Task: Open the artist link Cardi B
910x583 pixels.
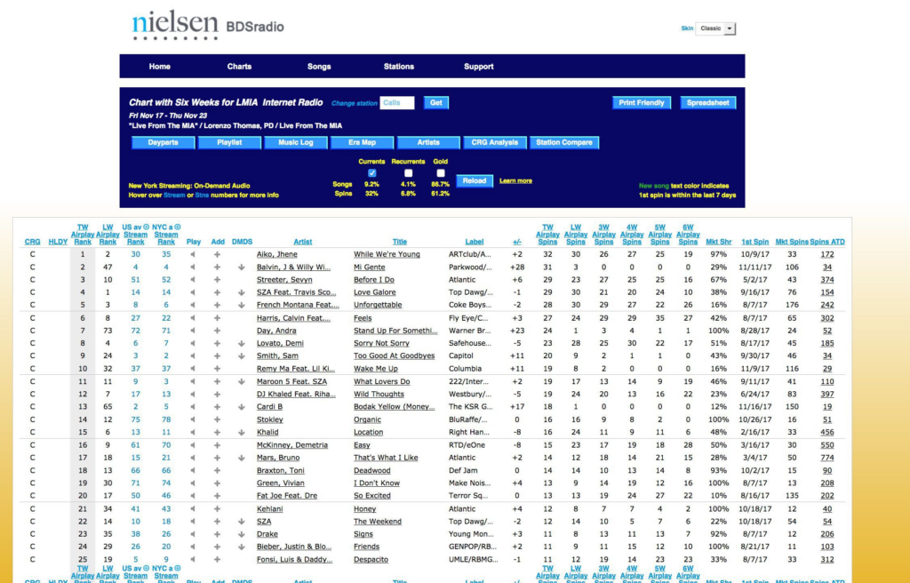Action: pyautogui.click(x=270, y=407)
